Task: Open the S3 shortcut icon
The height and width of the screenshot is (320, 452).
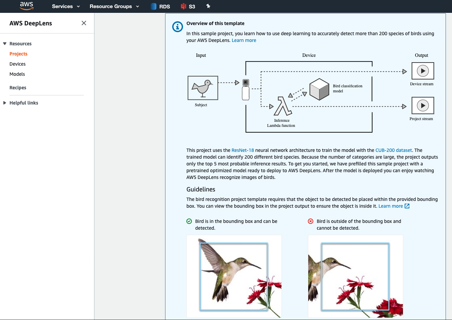Action: tap(183, 6)
